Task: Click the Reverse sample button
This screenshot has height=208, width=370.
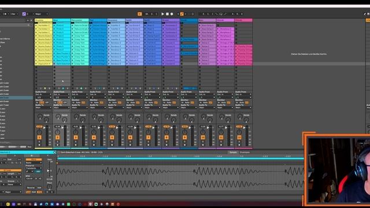Action: (x=31, y=188)
